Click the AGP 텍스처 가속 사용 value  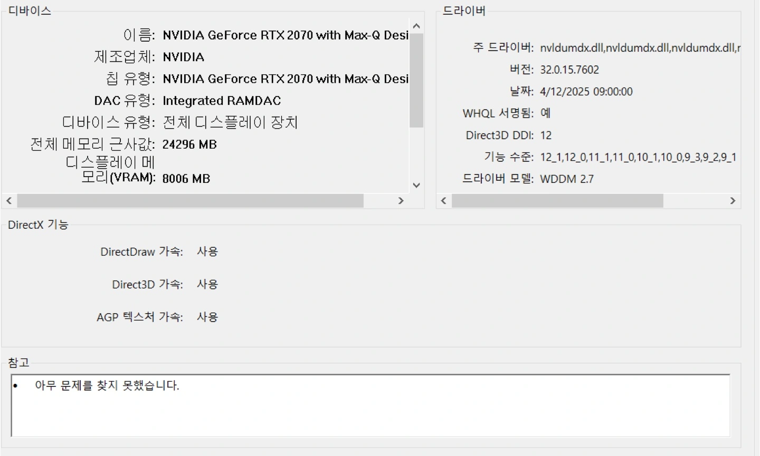tap(207, 317)
